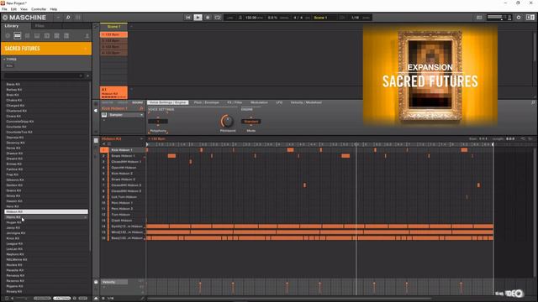Click the tempo 132.00 BPM field
Viewport: 538px width, 302px height.
[x=254, y=18]
